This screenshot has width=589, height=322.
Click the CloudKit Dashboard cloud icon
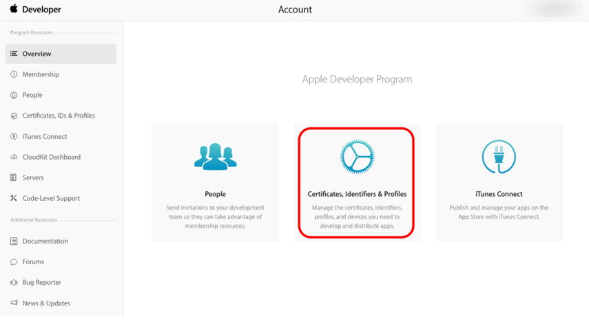click(14, 157)
